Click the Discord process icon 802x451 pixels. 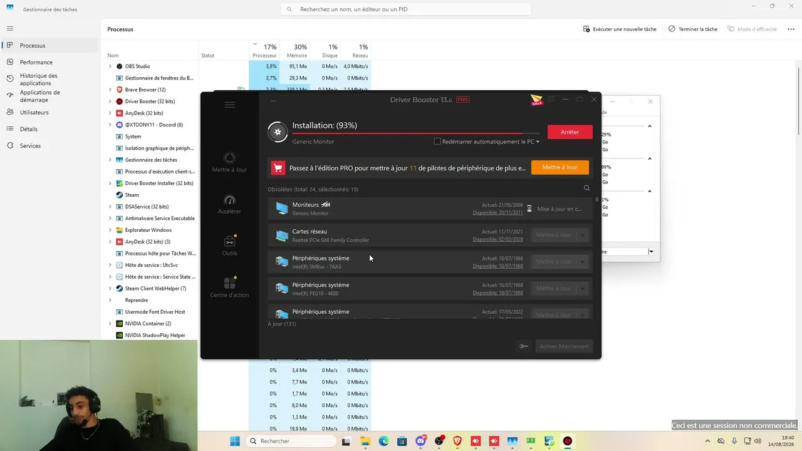pyautogui.click(x=119, y=125)
